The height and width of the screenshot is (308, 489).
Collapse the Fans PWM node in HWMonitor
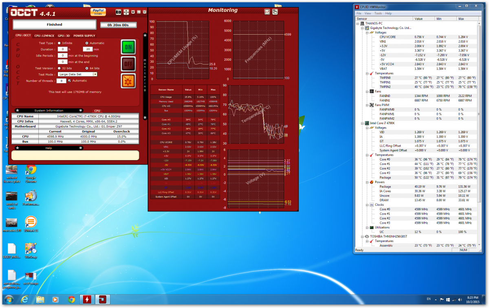(366, 105)
